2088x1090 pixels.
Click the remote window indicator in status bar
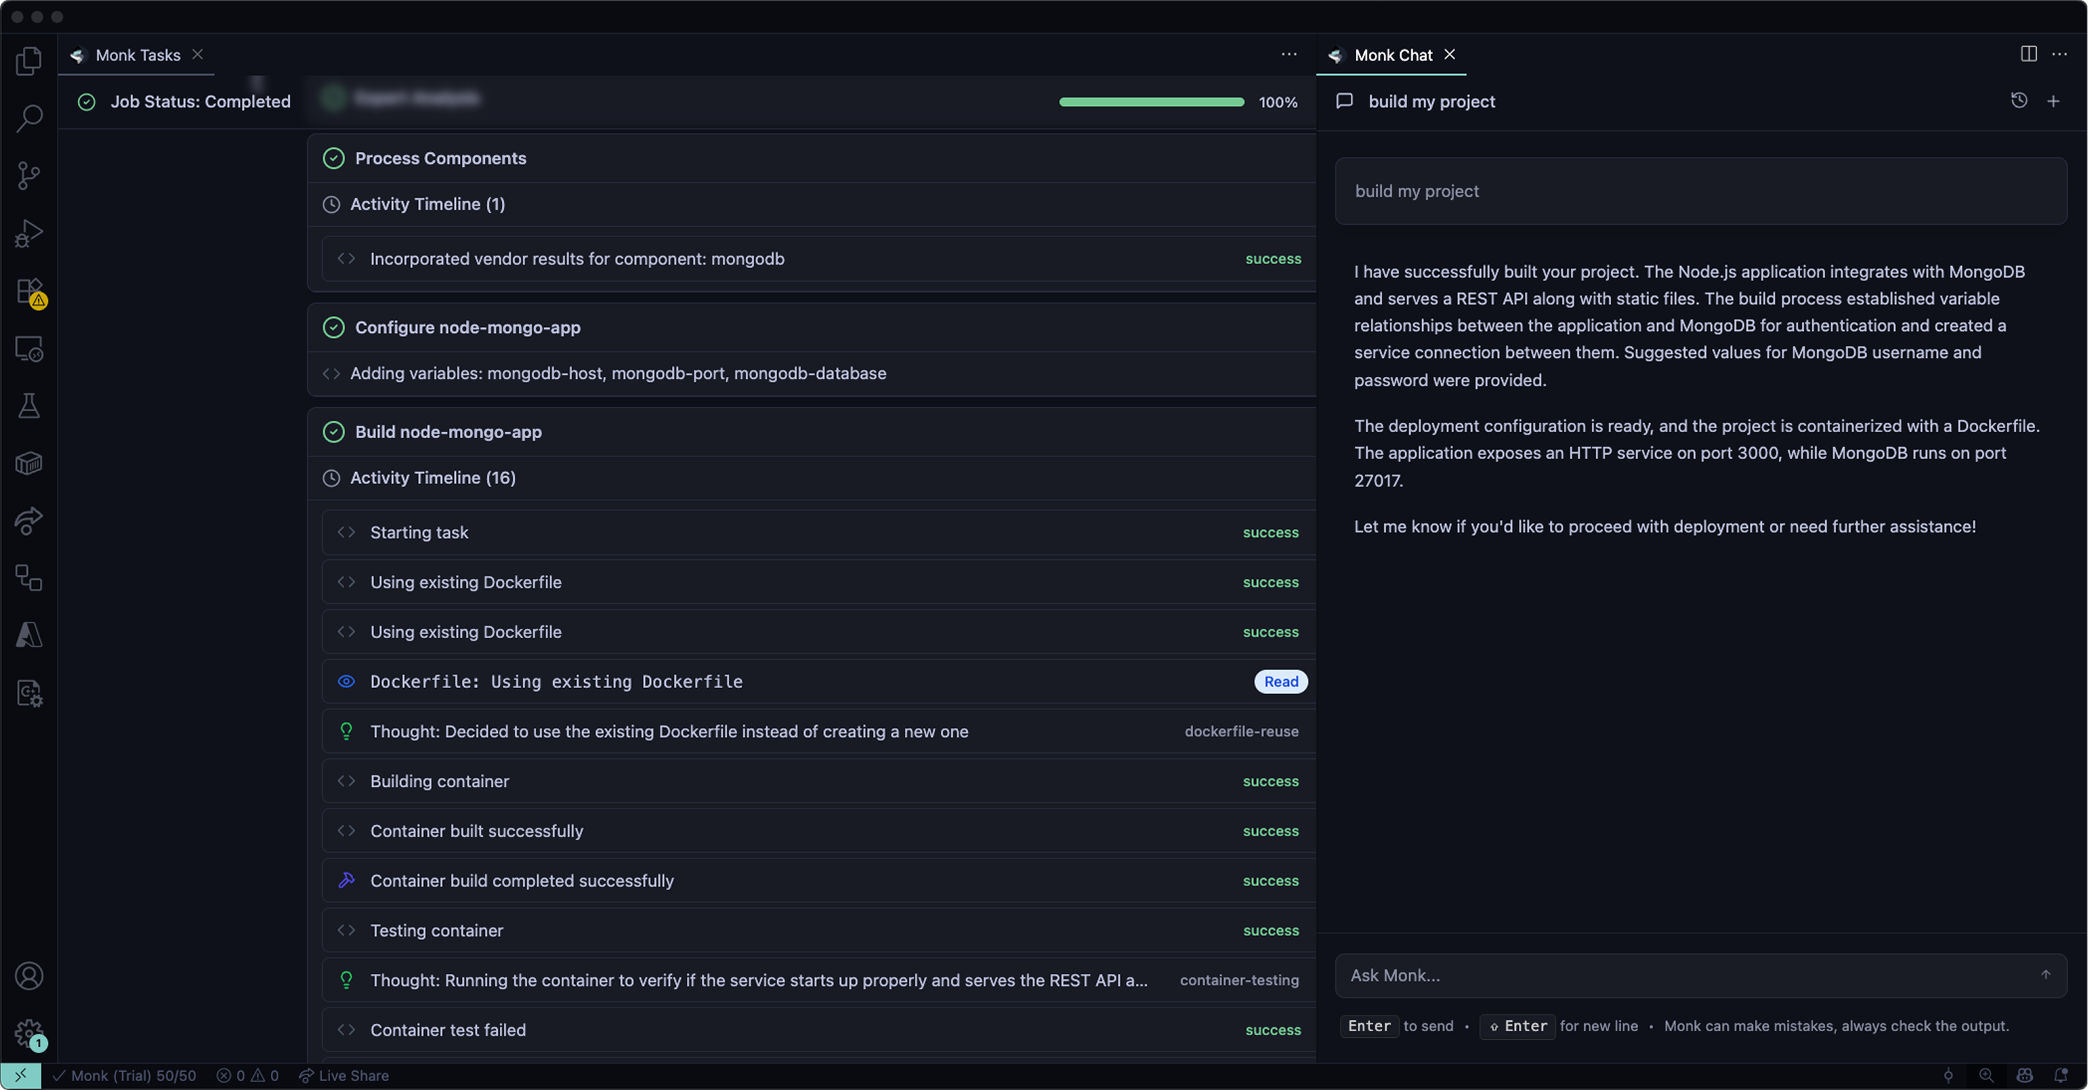point(21,1075)
